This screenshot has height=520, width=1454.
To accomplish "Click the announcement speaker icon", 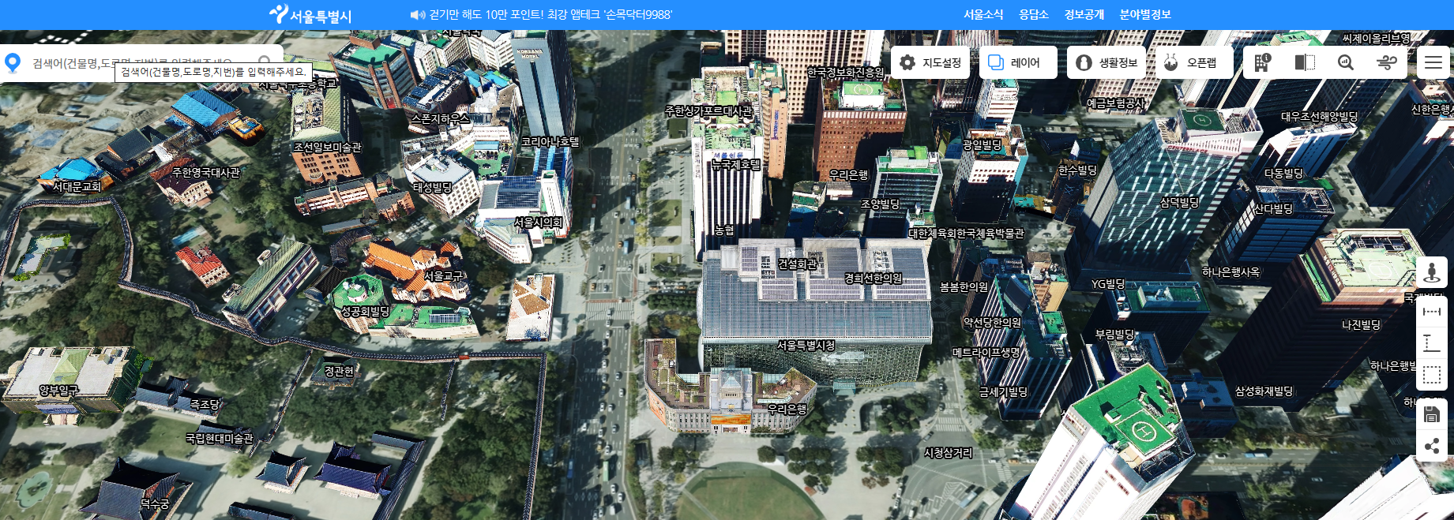I will (418, 14).
